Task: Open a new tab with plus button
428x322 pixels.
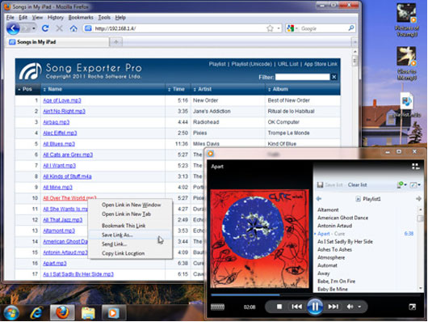Action: tap(116, 42)
